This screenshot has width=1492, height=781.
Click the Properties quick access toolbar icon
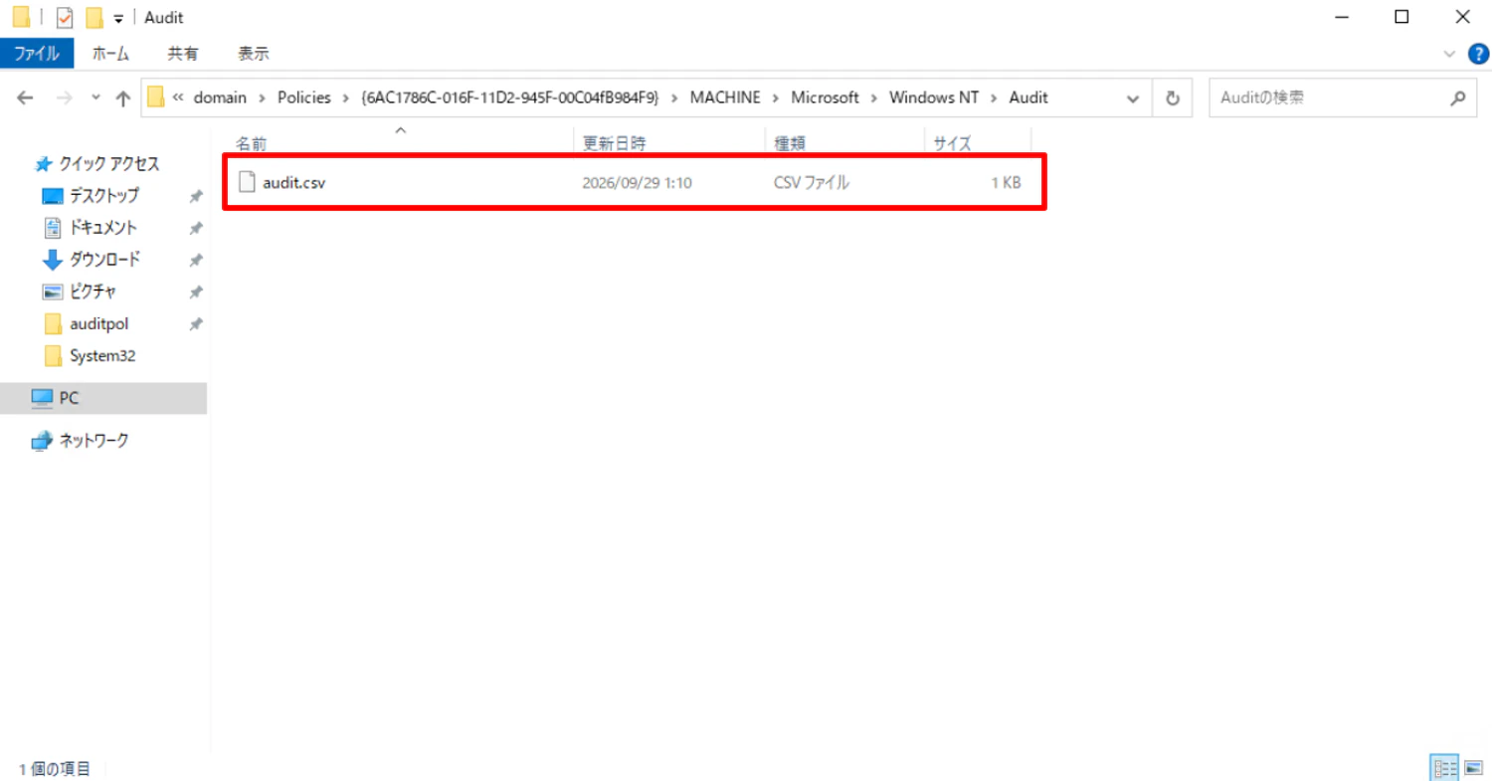pos(65,17)
